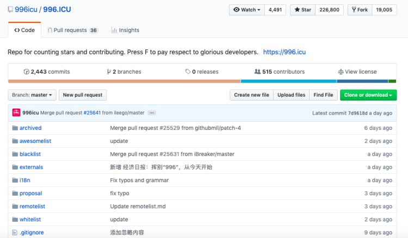Visit the https://996.icu website link

tap(285, 52)
